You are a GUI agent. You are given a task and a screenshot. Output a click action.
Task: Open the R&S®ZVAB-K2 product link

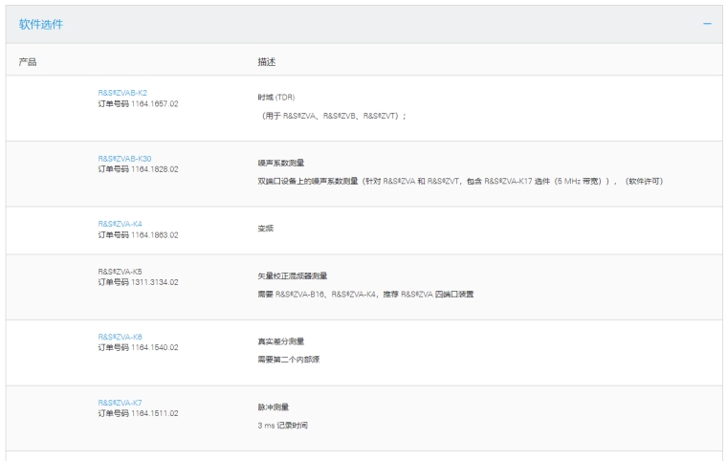click(x=122, y=93)
